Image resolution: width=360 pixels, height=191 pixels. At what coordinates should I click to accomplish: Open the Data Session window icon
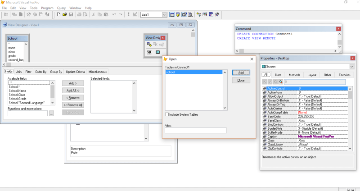178,14
